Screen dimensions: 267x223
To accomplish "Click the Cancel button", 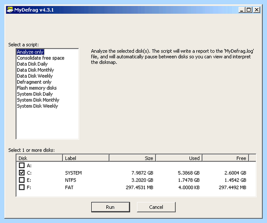I will click(156, 207).
